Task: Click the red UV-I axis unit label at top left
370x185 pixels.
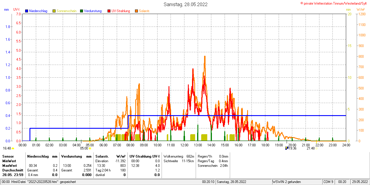Action: tap(16, 10)
